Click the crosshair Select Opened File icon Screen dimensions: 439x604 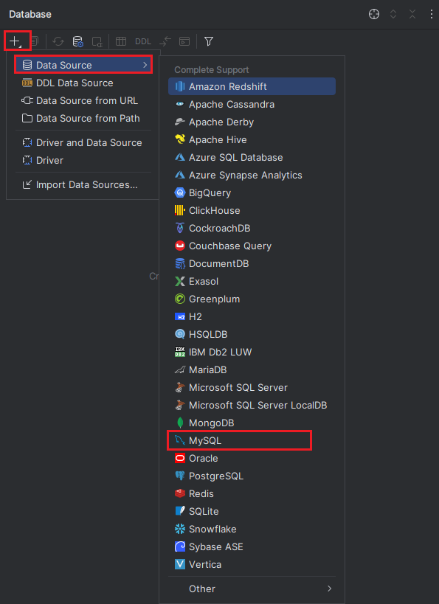374,14
